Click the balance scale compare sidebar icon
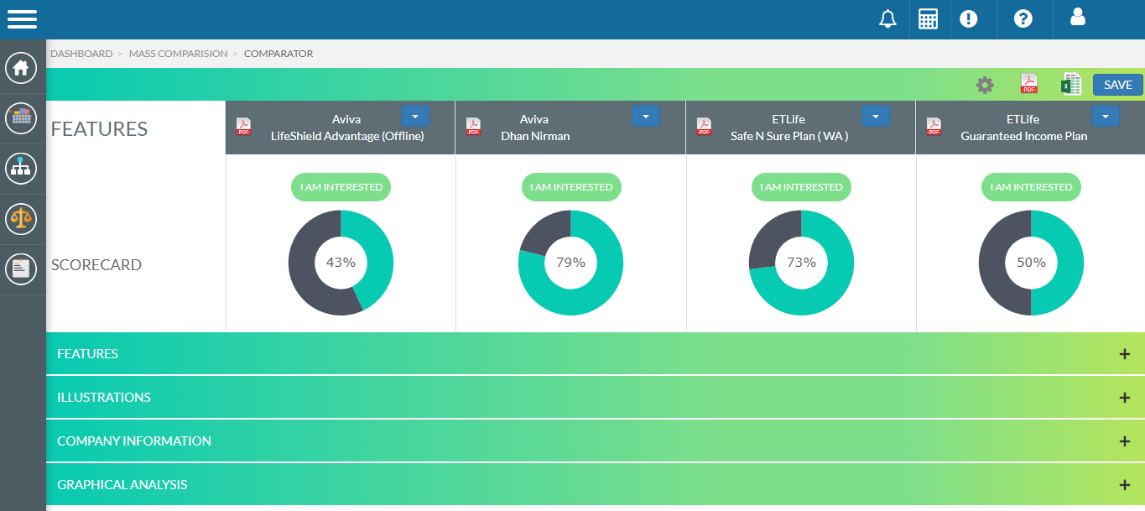 tap(21, 219)
